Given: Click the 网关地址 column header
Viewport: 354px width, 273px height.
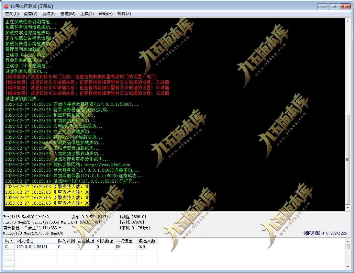Looking at the screenshot, I should (35, 241).
